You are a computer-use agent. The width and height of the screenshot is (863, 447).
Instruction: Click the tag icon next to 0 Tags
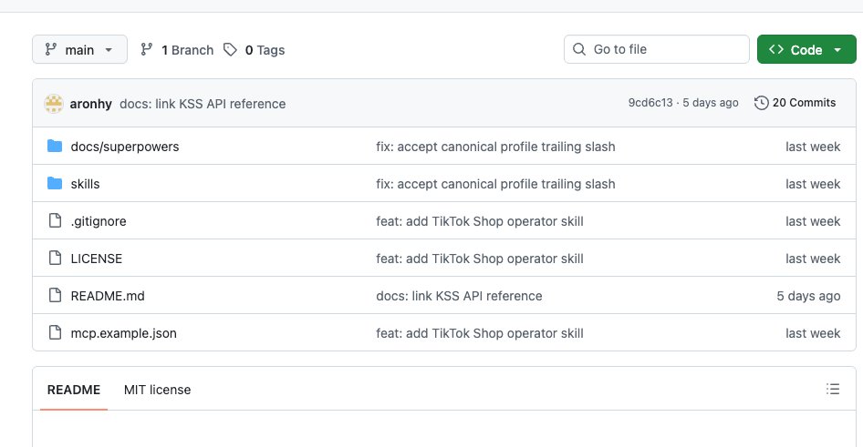pyautogui.click(x=230, y=50)
